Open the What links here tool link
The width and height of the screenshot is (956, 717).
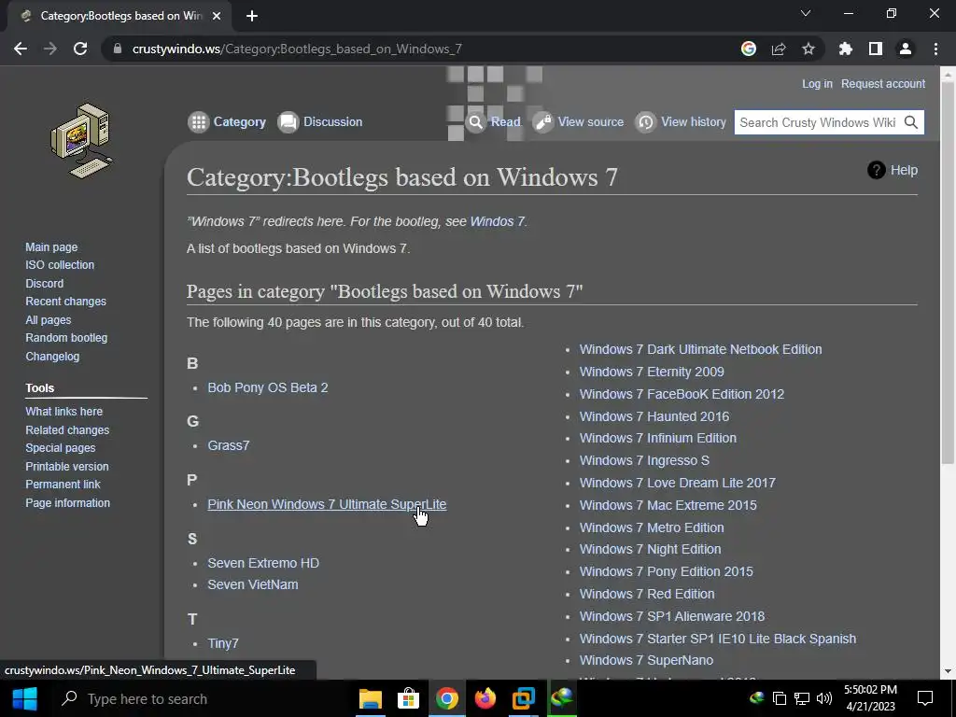click(64, 412)
